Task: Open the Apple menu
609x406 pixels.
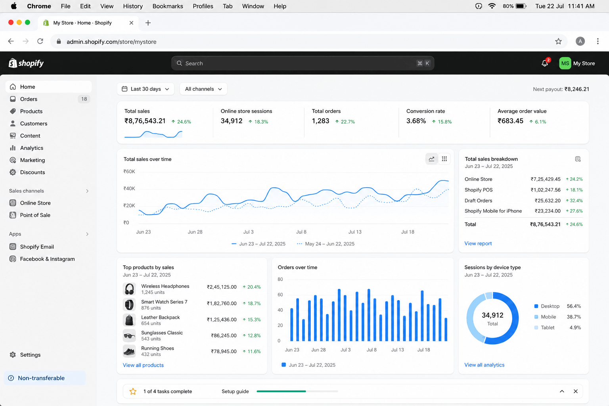Action: (x=13, y=6)
